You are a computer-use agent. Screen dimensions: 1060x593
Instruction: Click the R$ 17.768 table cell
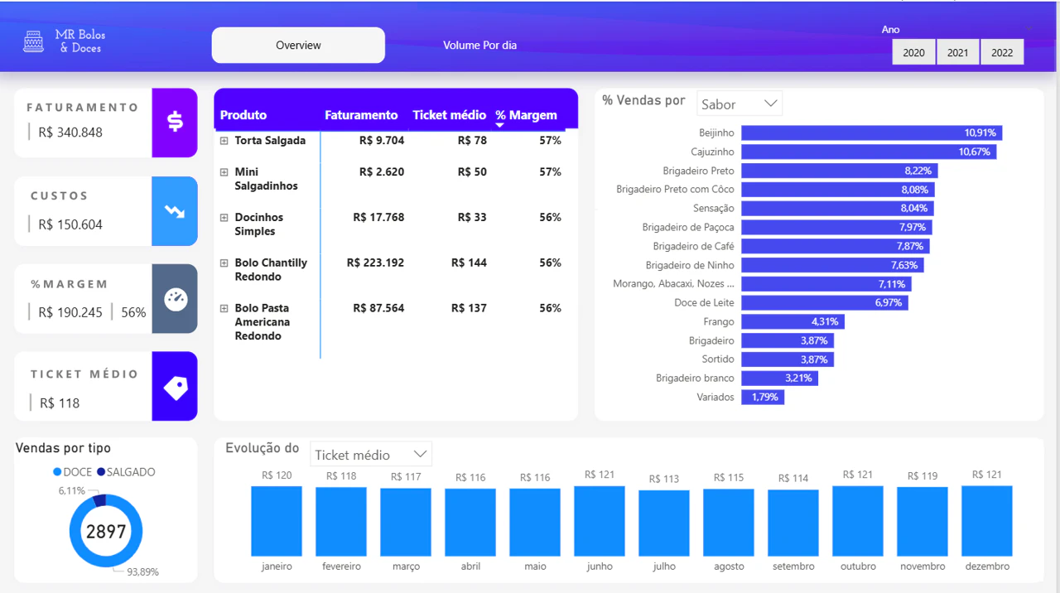[378, 217]
